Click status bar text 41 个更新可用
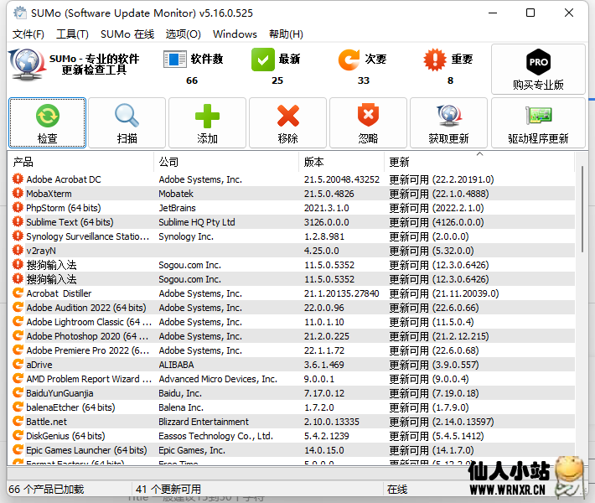Image resolution: width=595 pixels, height=503 pixels. point(168,489)
